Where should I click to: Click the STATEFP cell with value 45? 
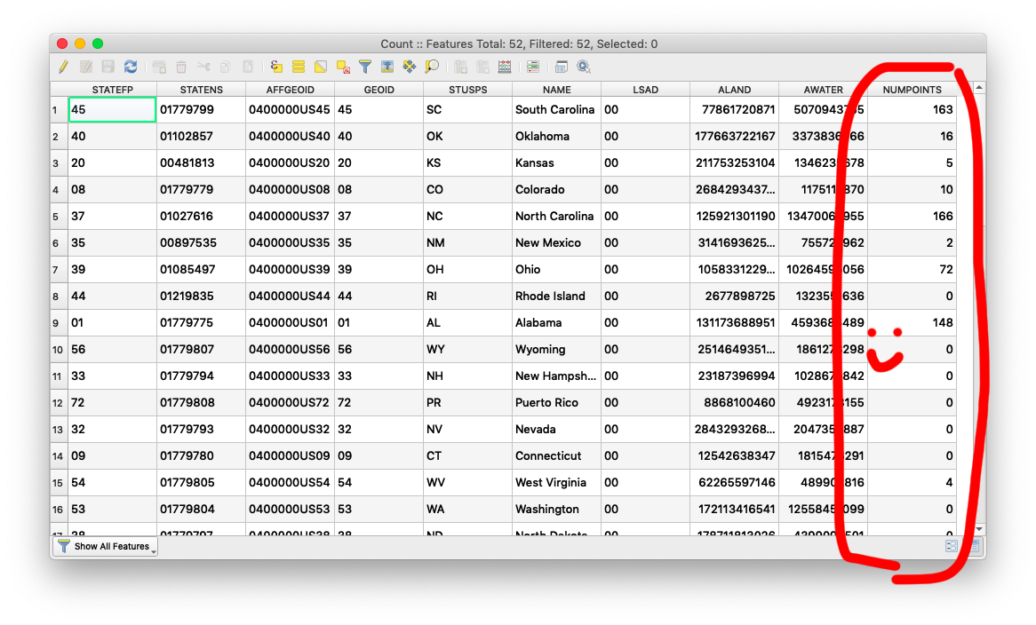click(x=112, y=109)
